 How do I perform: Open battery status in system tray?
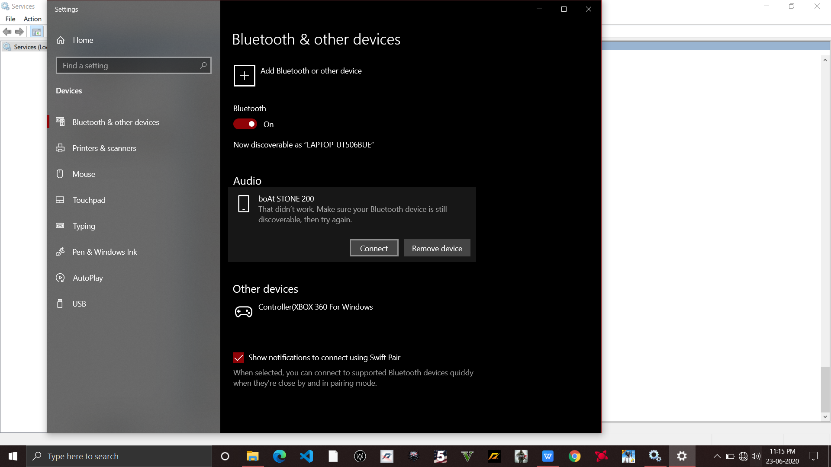730,456
